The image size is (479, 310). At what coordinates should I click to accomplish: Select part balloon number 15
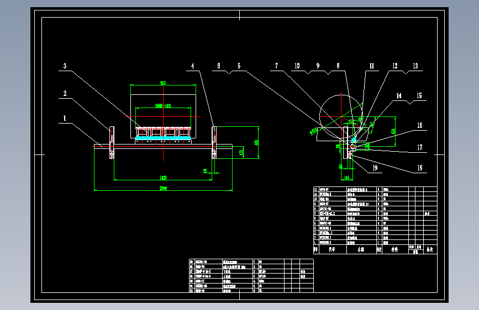[x=419, y=96]
